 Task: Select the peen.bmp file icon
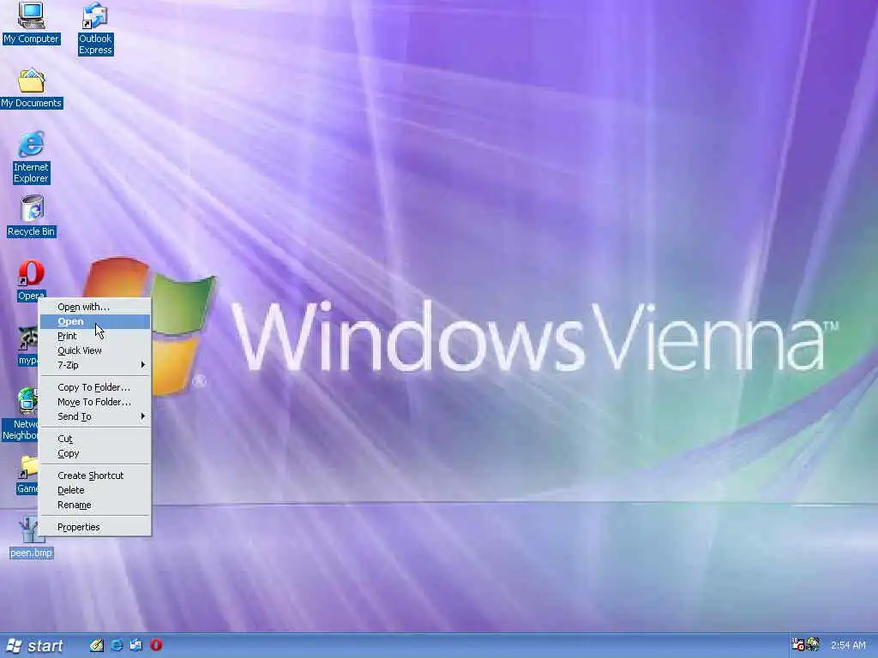click(x=30, y=529)
